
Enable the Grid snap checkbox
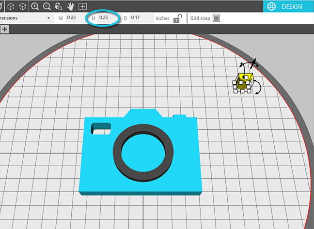pyautogui.click(x=216, y=18)
